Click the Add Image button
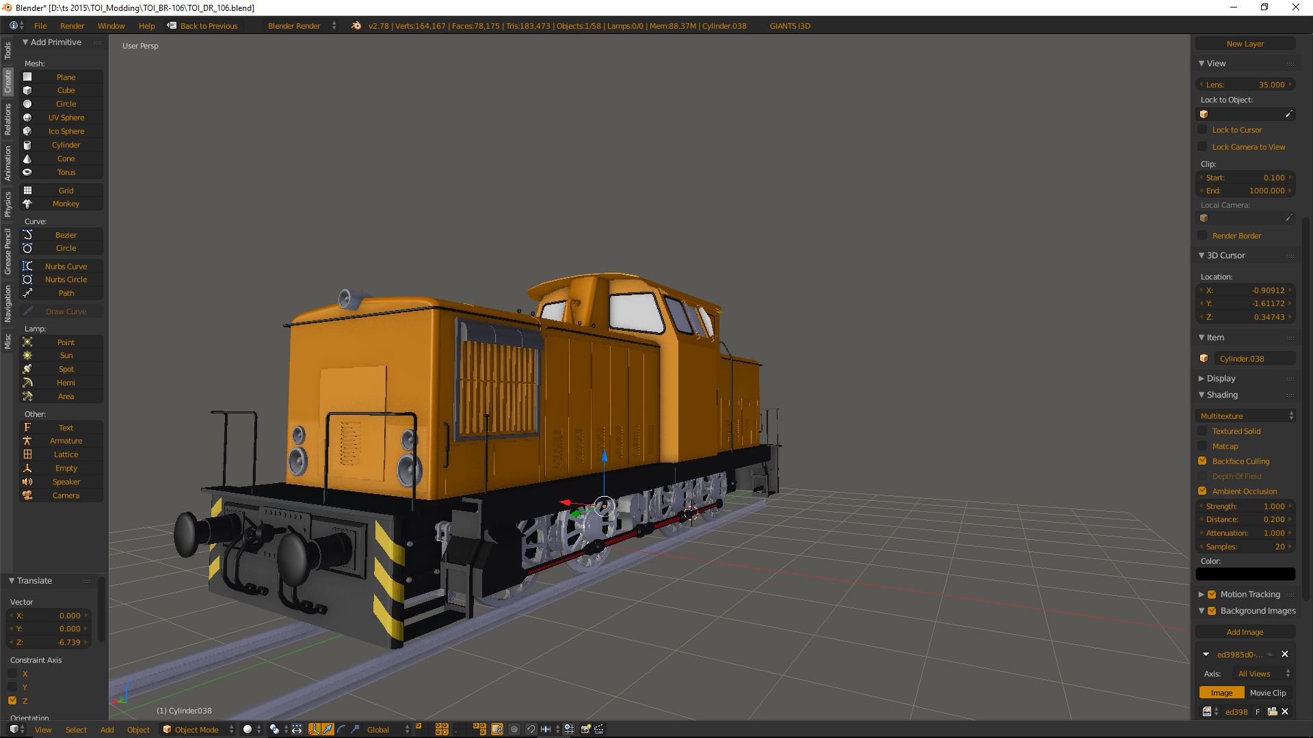This screenshot has height=738, width=1313. coord(1245,632)
